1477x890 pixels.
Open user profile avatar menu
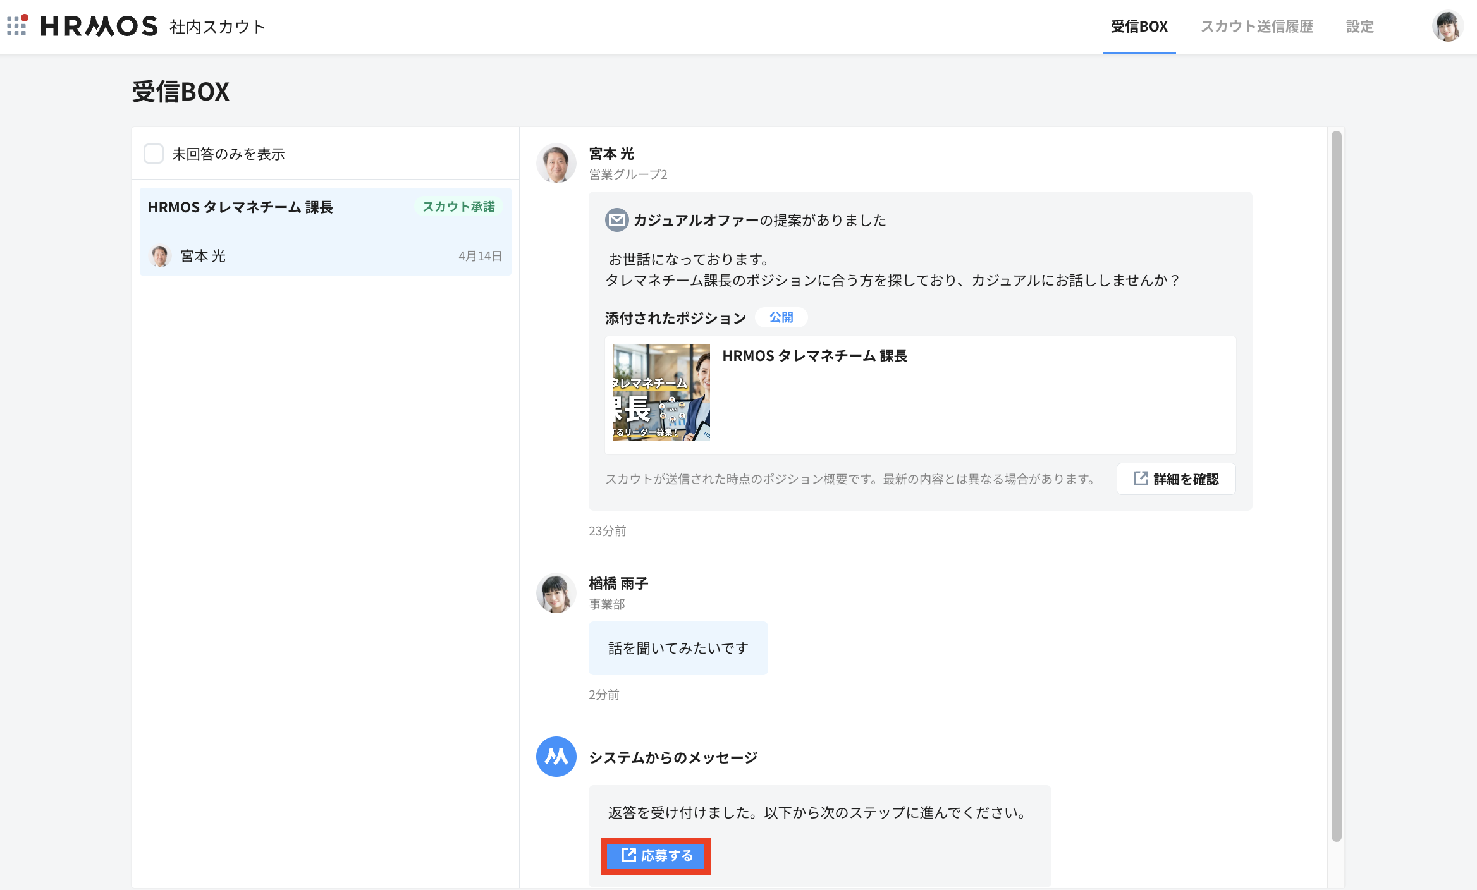pos(1447,27)
